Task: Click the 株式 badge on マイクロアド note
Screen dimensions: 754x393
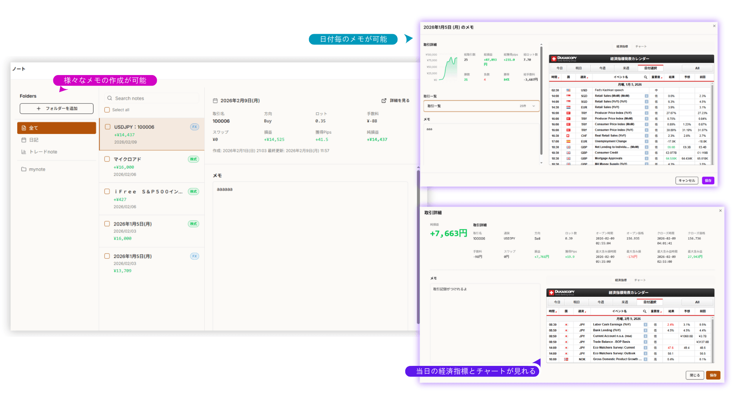Action: pos(193,159)
